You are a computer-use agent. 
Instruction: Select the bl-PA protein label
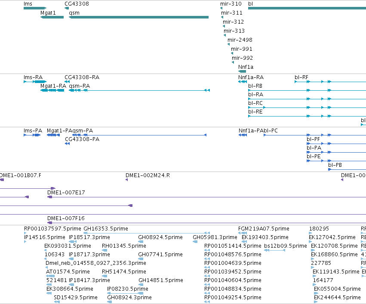coord(314,148)
